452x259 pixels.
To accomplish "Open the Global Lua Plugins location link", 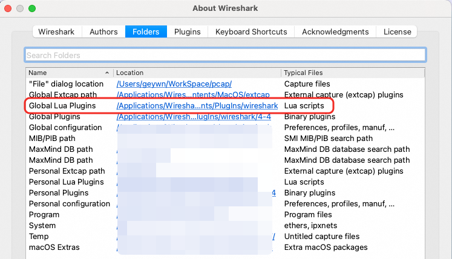I will (x=197, y=106).
